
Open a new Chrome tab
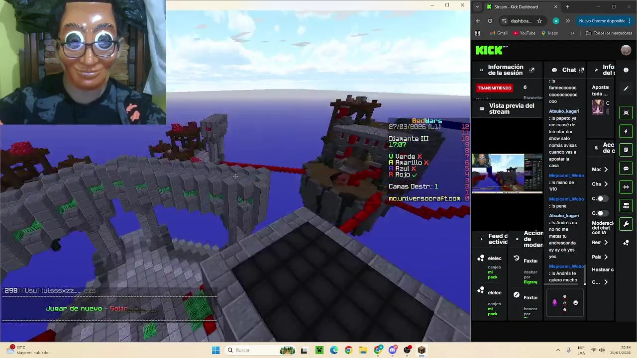(x=567, y=7)
